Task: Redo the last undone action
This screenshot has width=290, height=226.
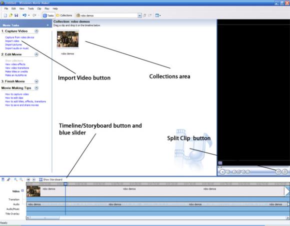Action: pos(34,15)
